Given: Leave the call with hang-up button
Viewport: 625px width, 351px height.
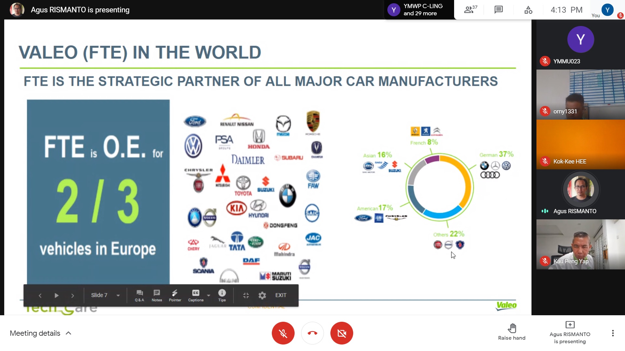Looking at the screenshot, I should (312, 333).
